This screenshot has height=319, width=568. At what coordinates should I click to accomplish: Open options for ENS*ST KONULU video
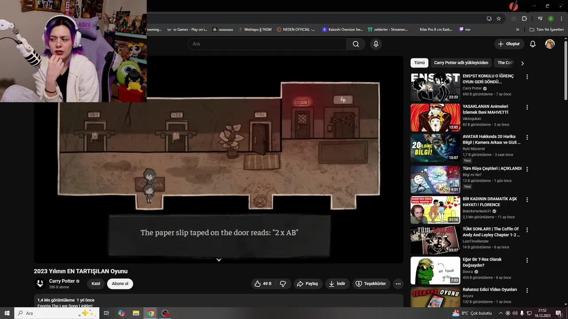(x=527, y=77)
